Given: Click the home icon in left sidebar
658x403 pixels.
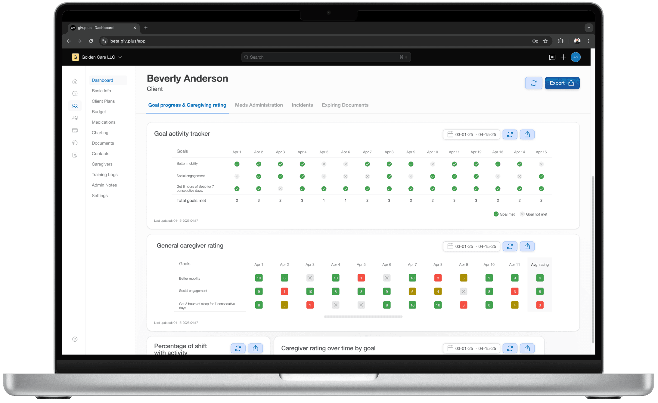Looking at the screenshot, I should coord(75,81).
